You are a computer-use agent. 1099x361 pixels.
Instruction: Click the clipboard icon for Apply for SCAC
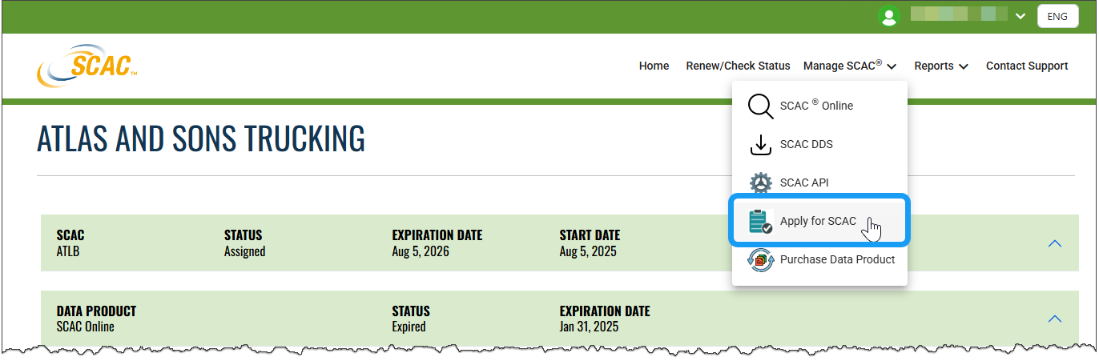[x=760, y=221]
